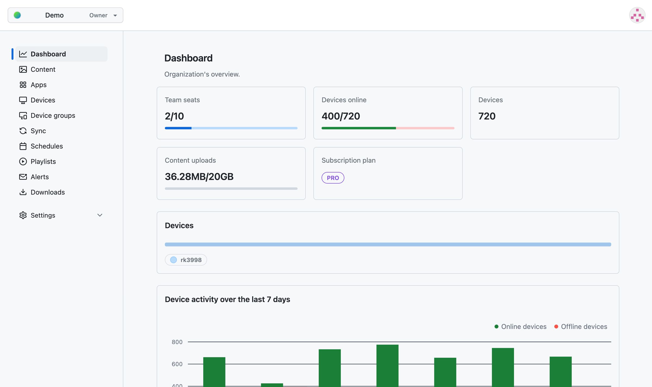Open the Alerts envelope icon
Viewport: 652px width, 387px height.
coord(23,177)
